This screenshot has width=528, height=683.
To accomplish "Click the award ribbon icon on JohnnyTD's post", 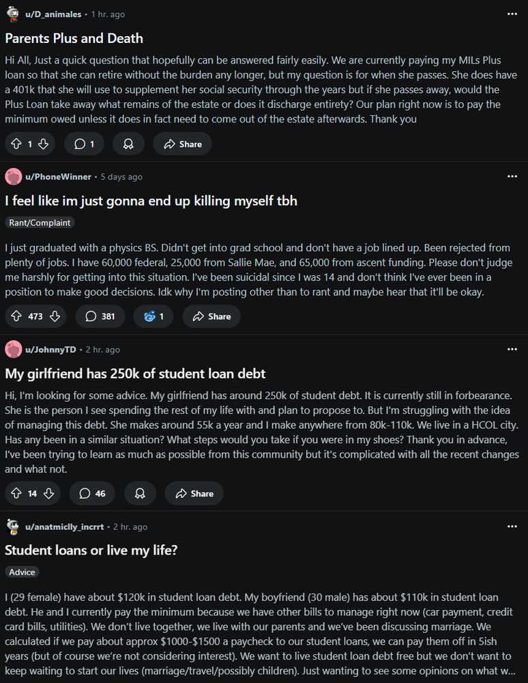I will pos(140,492).
